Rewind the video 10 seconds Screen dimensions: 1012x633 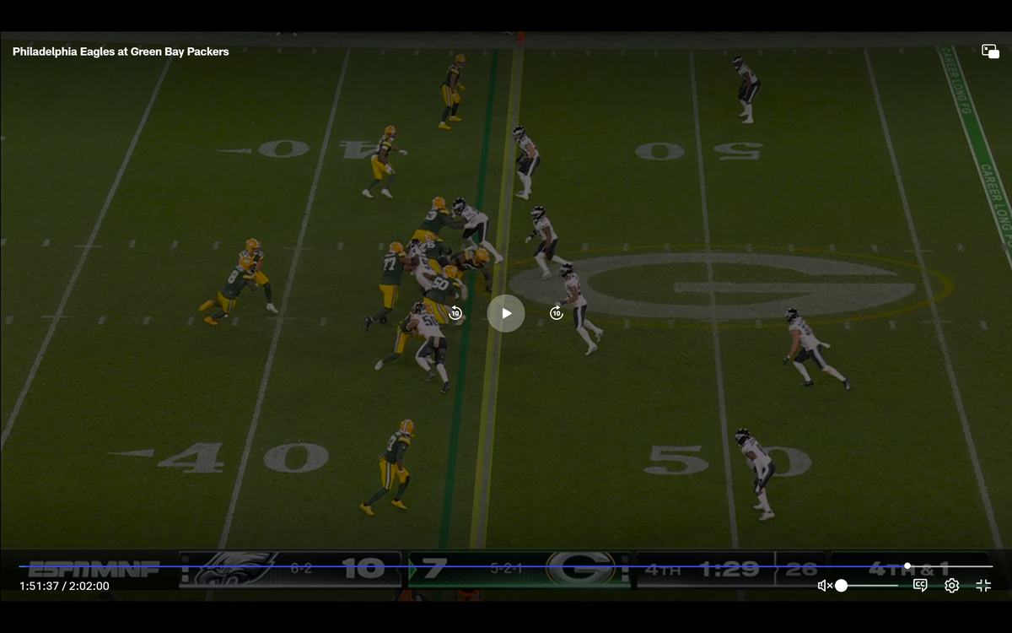[x=455, y=313]
